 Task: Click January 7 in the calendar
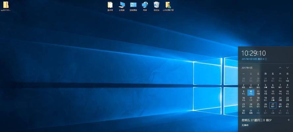click(x=280, y=86)
